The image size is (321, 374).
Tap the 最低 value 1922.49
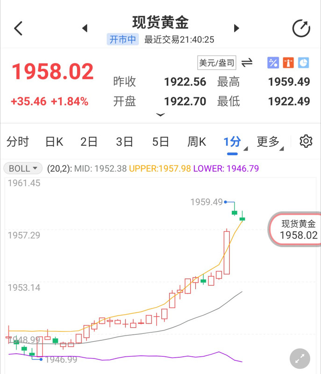pos(289,101)
